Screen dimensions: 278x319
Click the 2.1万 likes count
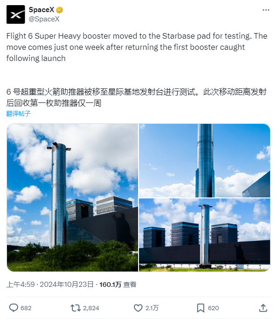tap(152, 308)
